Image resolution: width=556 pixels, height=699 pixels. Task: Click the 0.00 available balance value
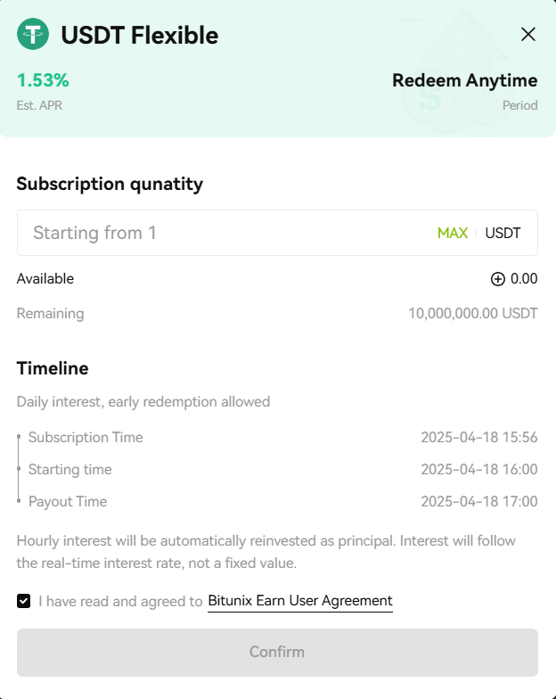tap(524, 278)
